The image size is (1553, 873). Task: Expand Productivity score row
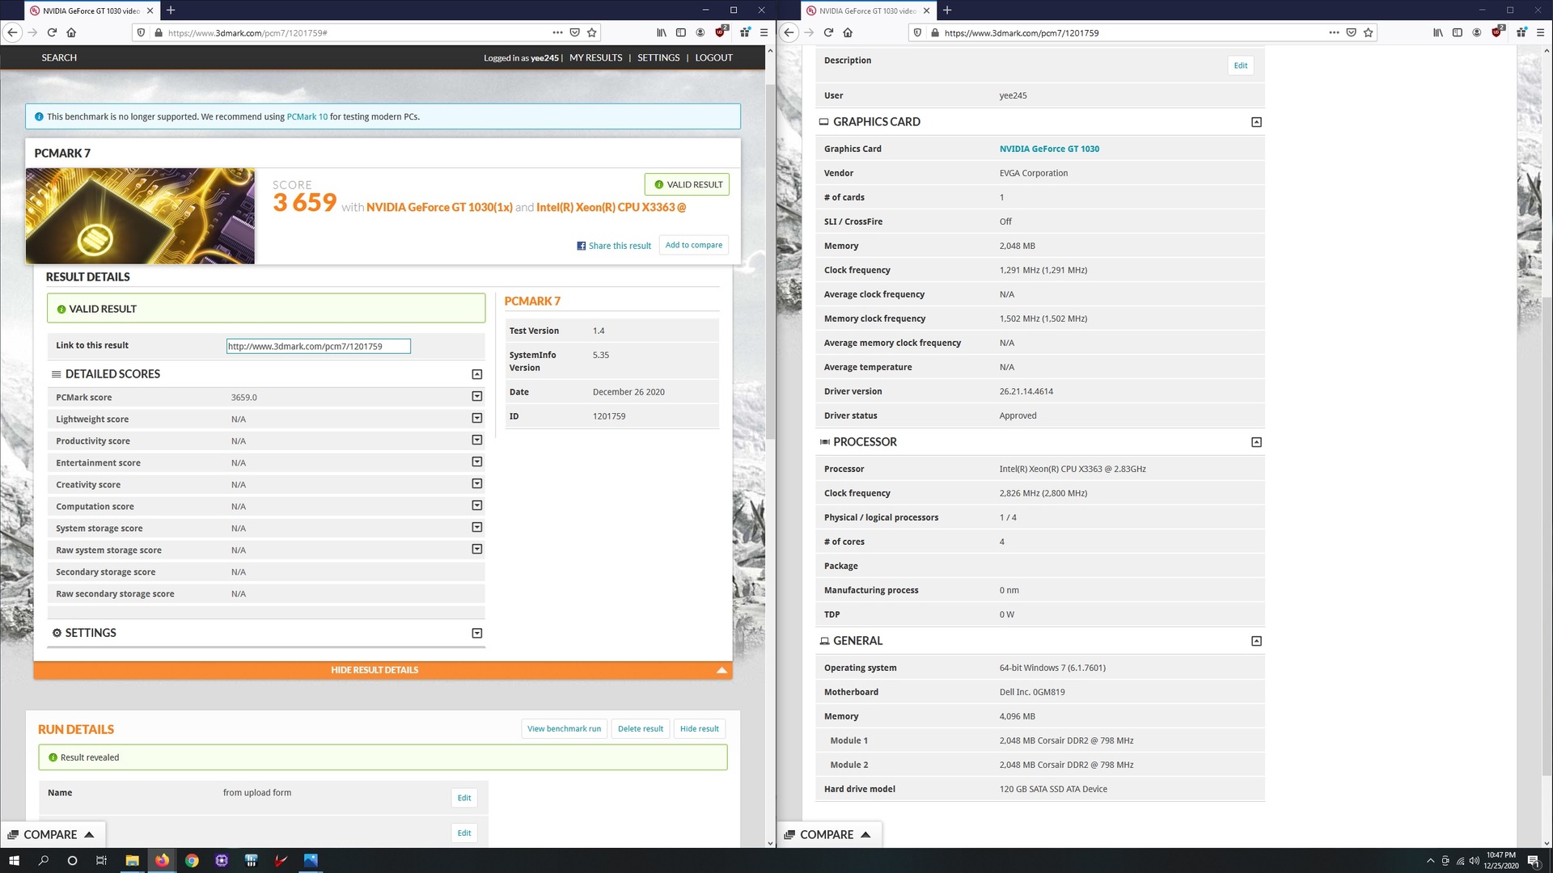pyautogui.click(x=476, y=440)
